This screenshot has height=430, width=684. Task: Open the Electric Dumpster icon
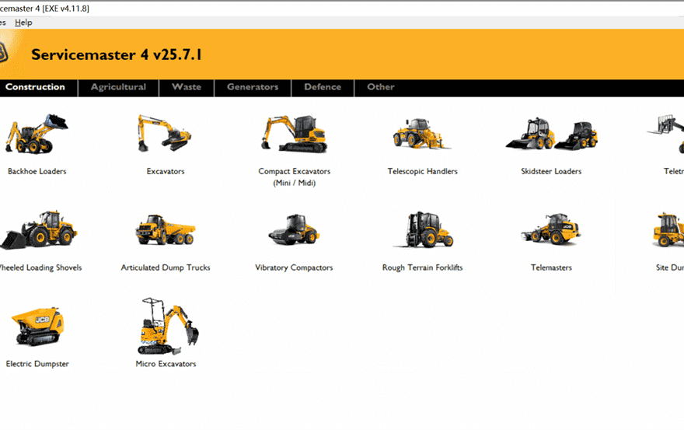(37, 327)
